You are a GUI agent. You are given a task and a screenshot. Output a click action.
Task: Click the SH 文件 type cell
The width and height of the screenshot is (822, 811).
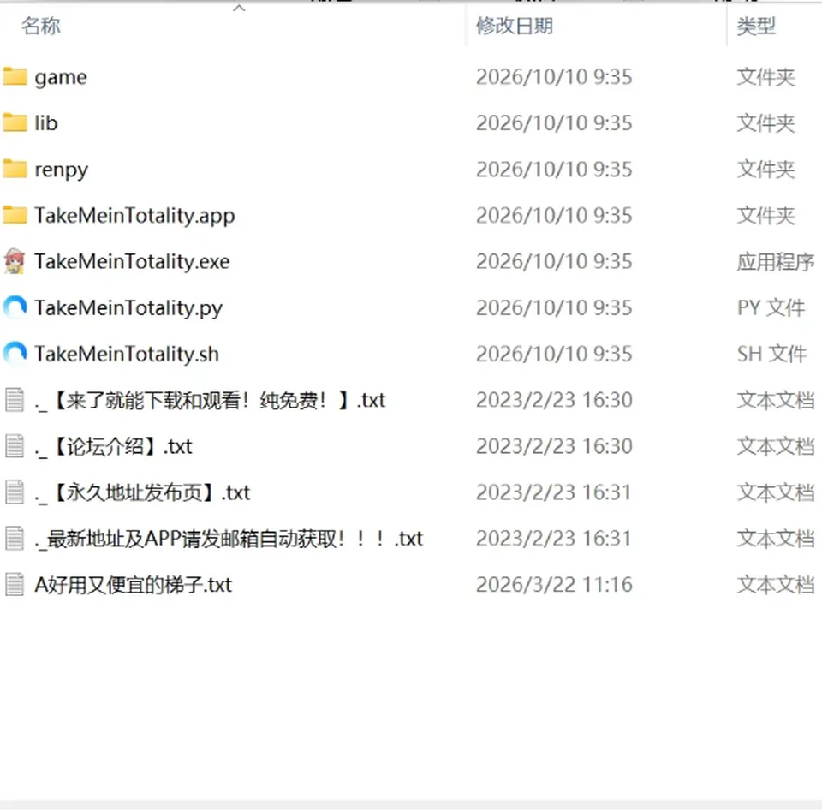tap(771, 354)
